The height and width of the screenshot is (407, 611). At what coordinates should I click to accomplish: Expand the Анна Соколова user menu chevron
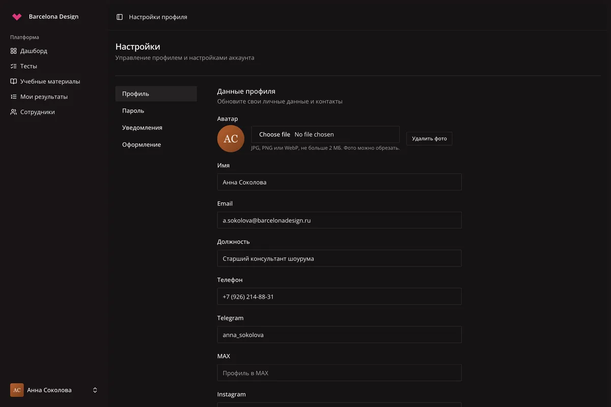(95, 390)
